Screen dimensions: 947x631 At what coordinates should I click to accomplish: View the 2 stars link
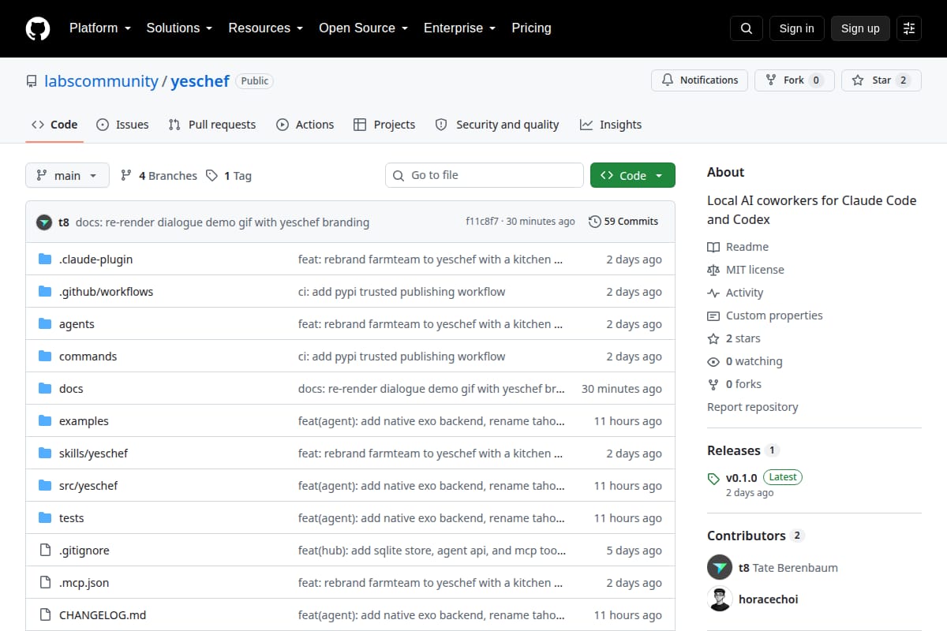pos(734,338)
